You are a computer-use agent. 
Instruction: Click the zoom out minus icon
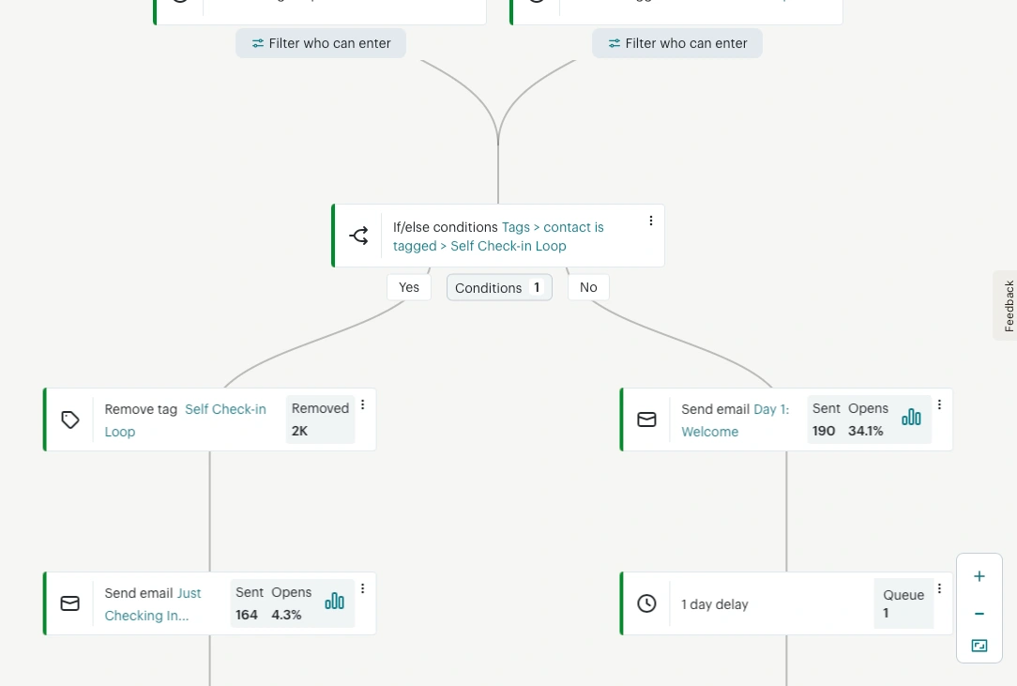tap(979, 614)
